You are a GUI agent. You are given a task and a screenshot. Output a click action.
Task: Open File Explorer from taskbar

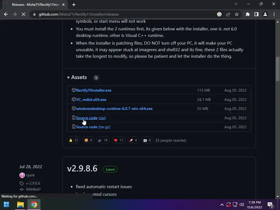click(20, 205)
